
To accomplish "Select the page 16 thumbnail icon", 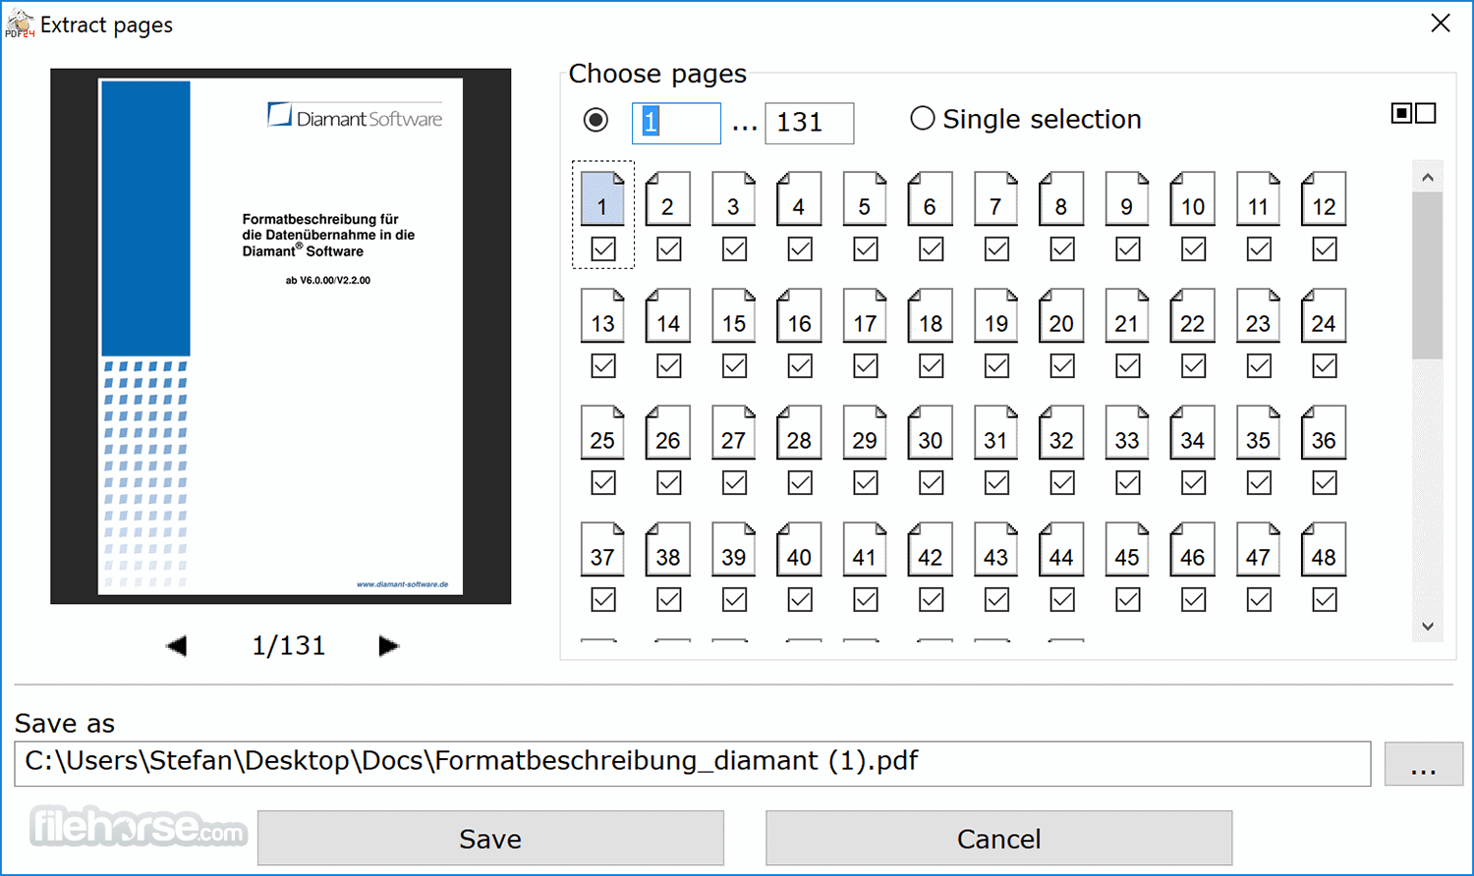I will click(x=799, y=315).
